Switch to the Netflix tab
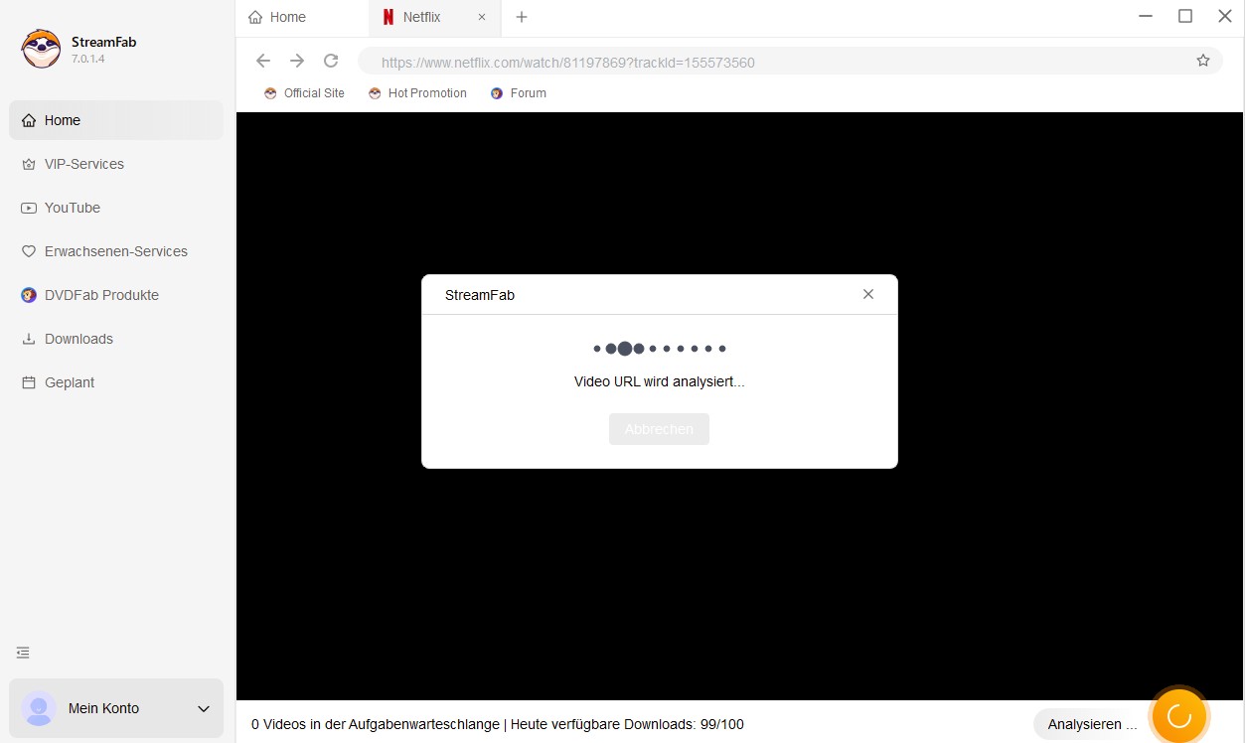Screen dimensions: 1245x743 pos(421,17)
